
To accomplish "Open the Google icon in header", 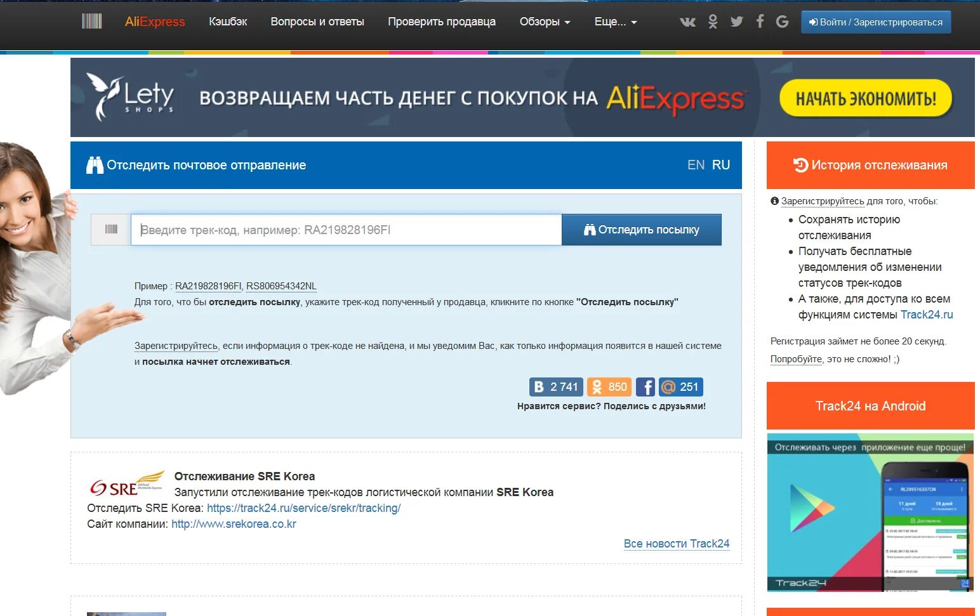I will coord(782,22).
